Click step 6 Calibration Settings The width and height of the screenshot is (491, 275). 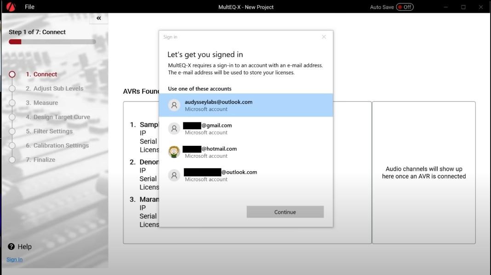coord(57,146)
